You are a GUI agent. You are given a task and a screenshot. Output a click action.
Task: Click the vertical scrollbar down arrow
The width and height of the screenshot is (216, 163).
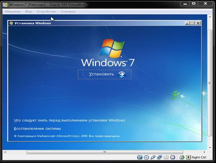(x=210, y=148)
